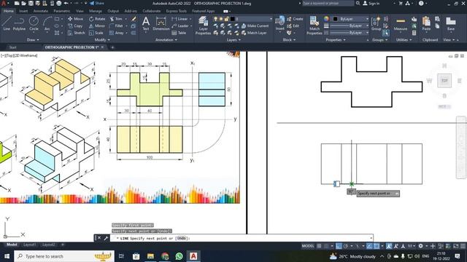Click Create block button
Image resolution: width=467 pixels, height=262 pixels.
pos(295,19)
